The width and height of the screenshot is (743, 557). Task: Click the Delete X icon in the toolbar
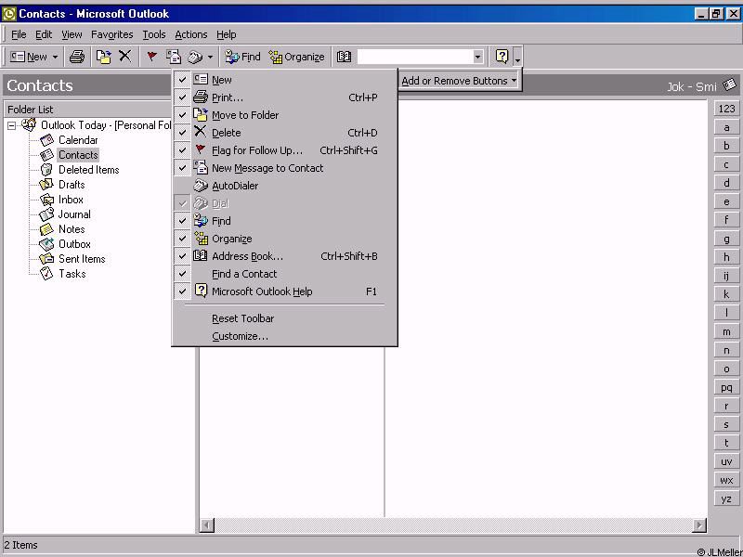[x=125, y=57]
